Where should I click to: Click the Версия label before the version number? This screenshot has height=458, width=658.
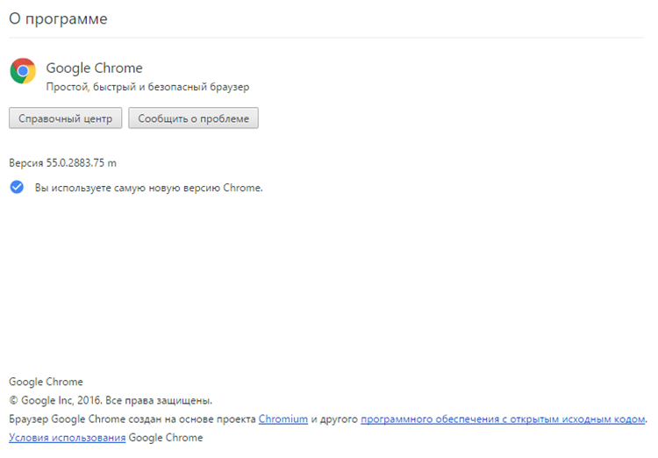pos(25,162)
